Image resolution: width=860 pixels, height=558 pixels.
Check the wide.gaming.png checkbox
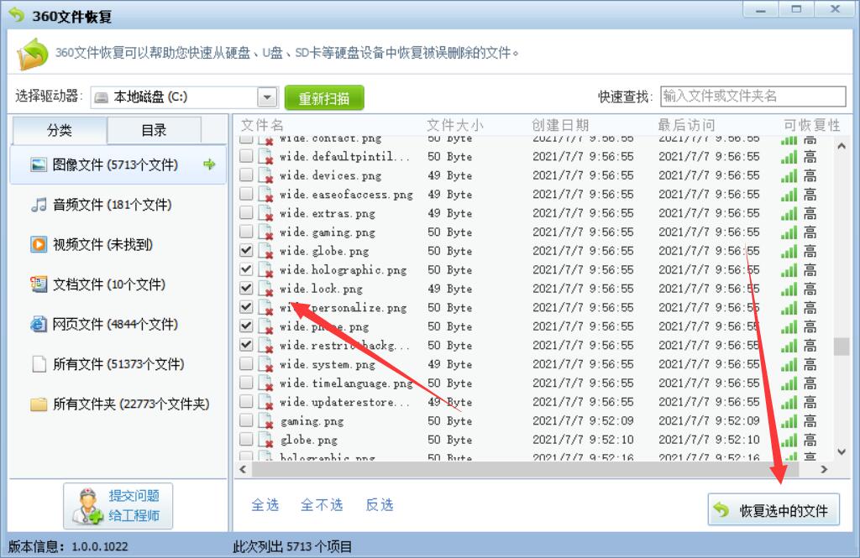click(x=246, y=232)
